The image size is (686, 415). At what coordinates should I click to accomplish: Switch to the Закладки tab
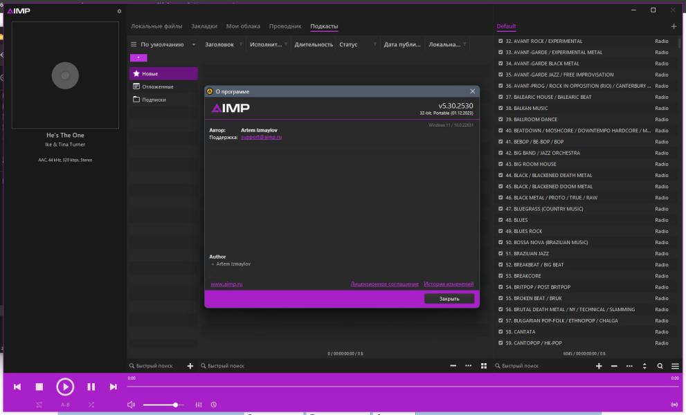pos(204,26)
